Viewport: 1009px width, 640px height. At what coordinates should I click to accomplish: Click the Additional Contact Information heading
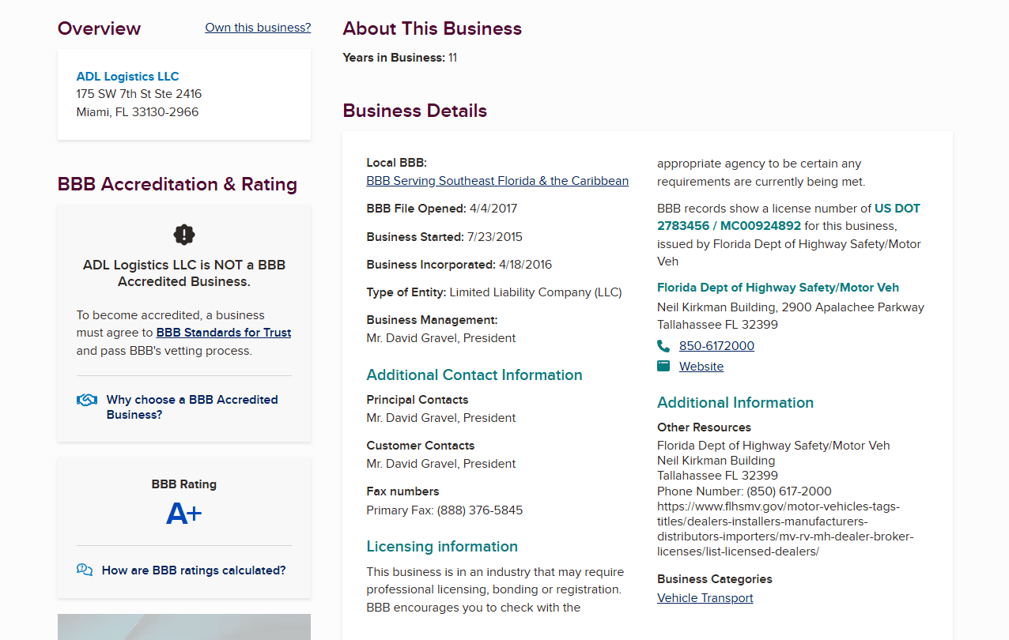click(x=474, y=375)
